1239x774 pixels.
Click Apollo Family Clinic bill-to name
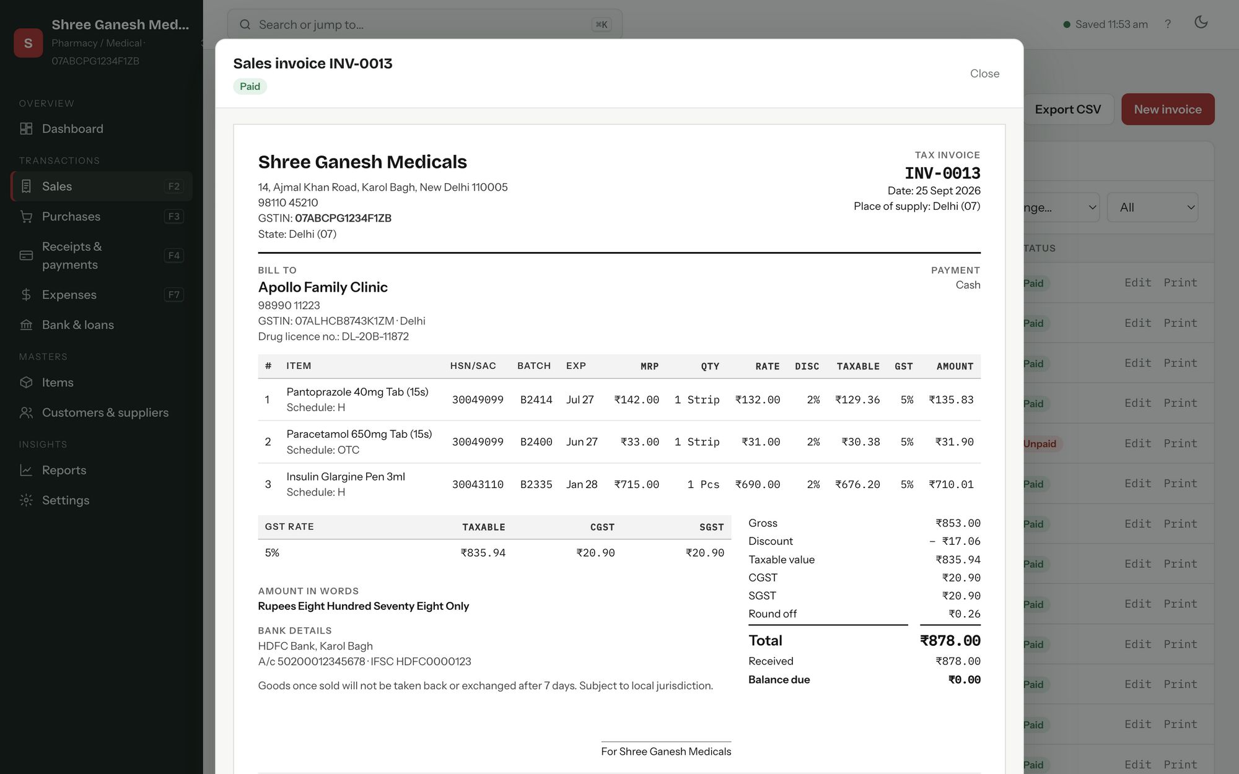[323, 287]
